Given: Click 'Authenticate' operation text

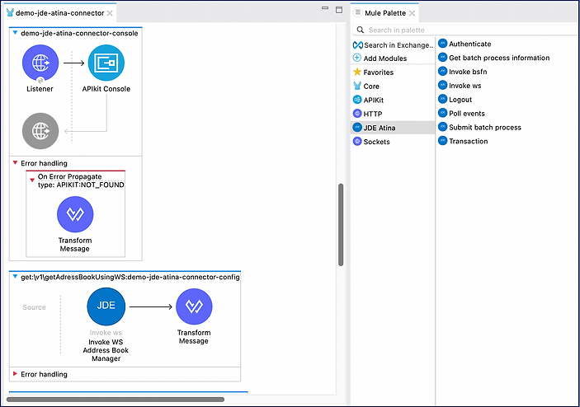Looking at the screenshot, I should click(469, 44).
